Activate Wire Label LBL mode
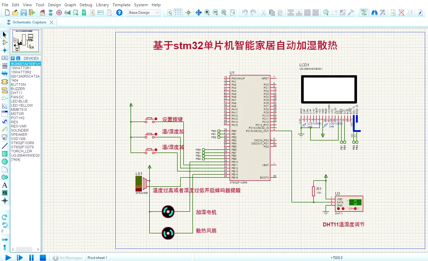Viewport: 428px width, 261px height. pos(5,58)
